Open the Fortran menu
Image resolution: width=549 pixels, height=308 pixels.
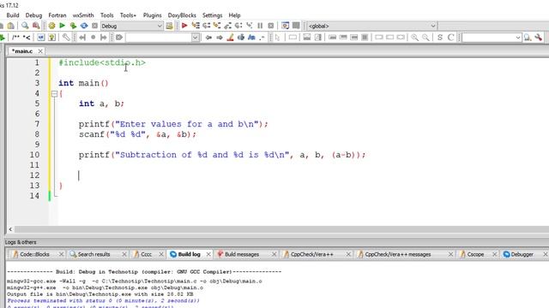click(x=57, y=15)
